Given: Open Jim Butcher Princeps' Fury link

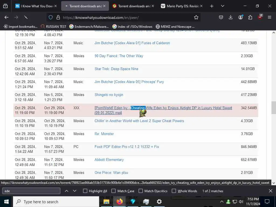Looking at the screenshot, I should click(129, 82).
